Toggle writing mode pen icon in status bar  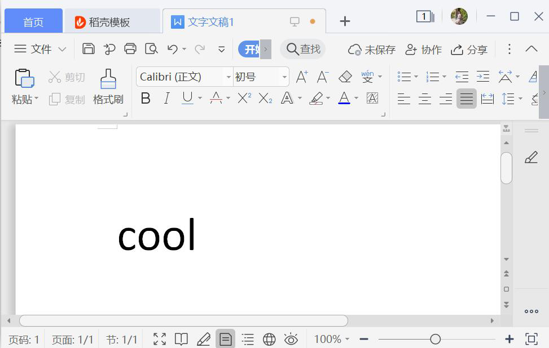click(x=204, y=339)
